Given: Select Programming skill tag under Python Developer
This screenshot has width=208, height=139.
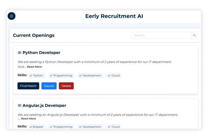Looking at the screenshot, I should [61, 76].
